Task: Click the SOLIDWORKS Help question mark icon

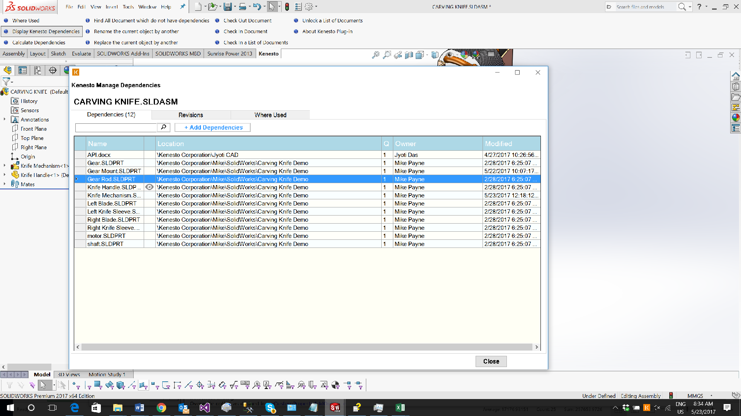Action: click(699, 7)
